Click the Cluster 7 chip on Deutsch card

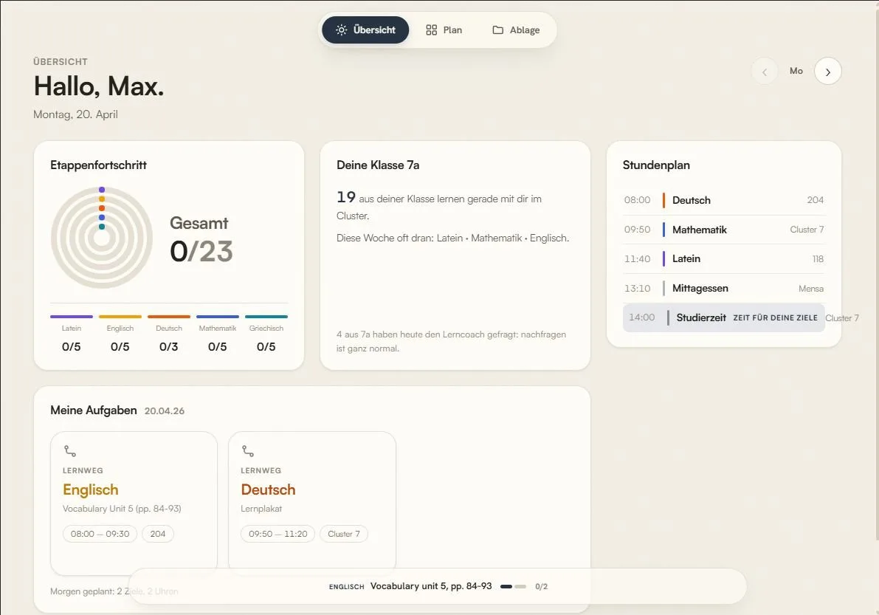coord(344,534)
